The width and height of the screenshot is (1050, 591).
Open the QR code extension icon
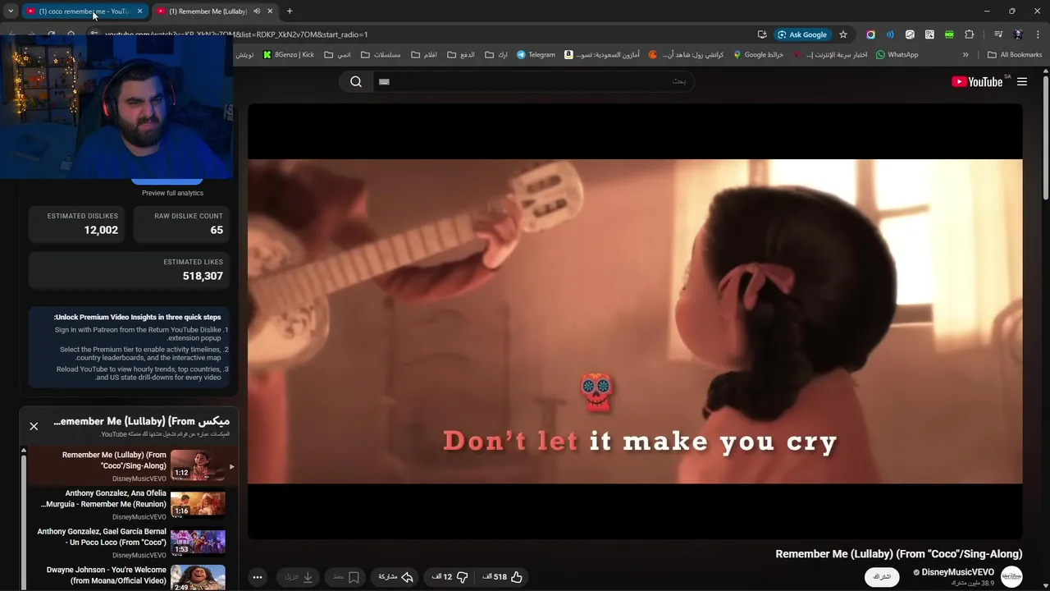[929, 34]
